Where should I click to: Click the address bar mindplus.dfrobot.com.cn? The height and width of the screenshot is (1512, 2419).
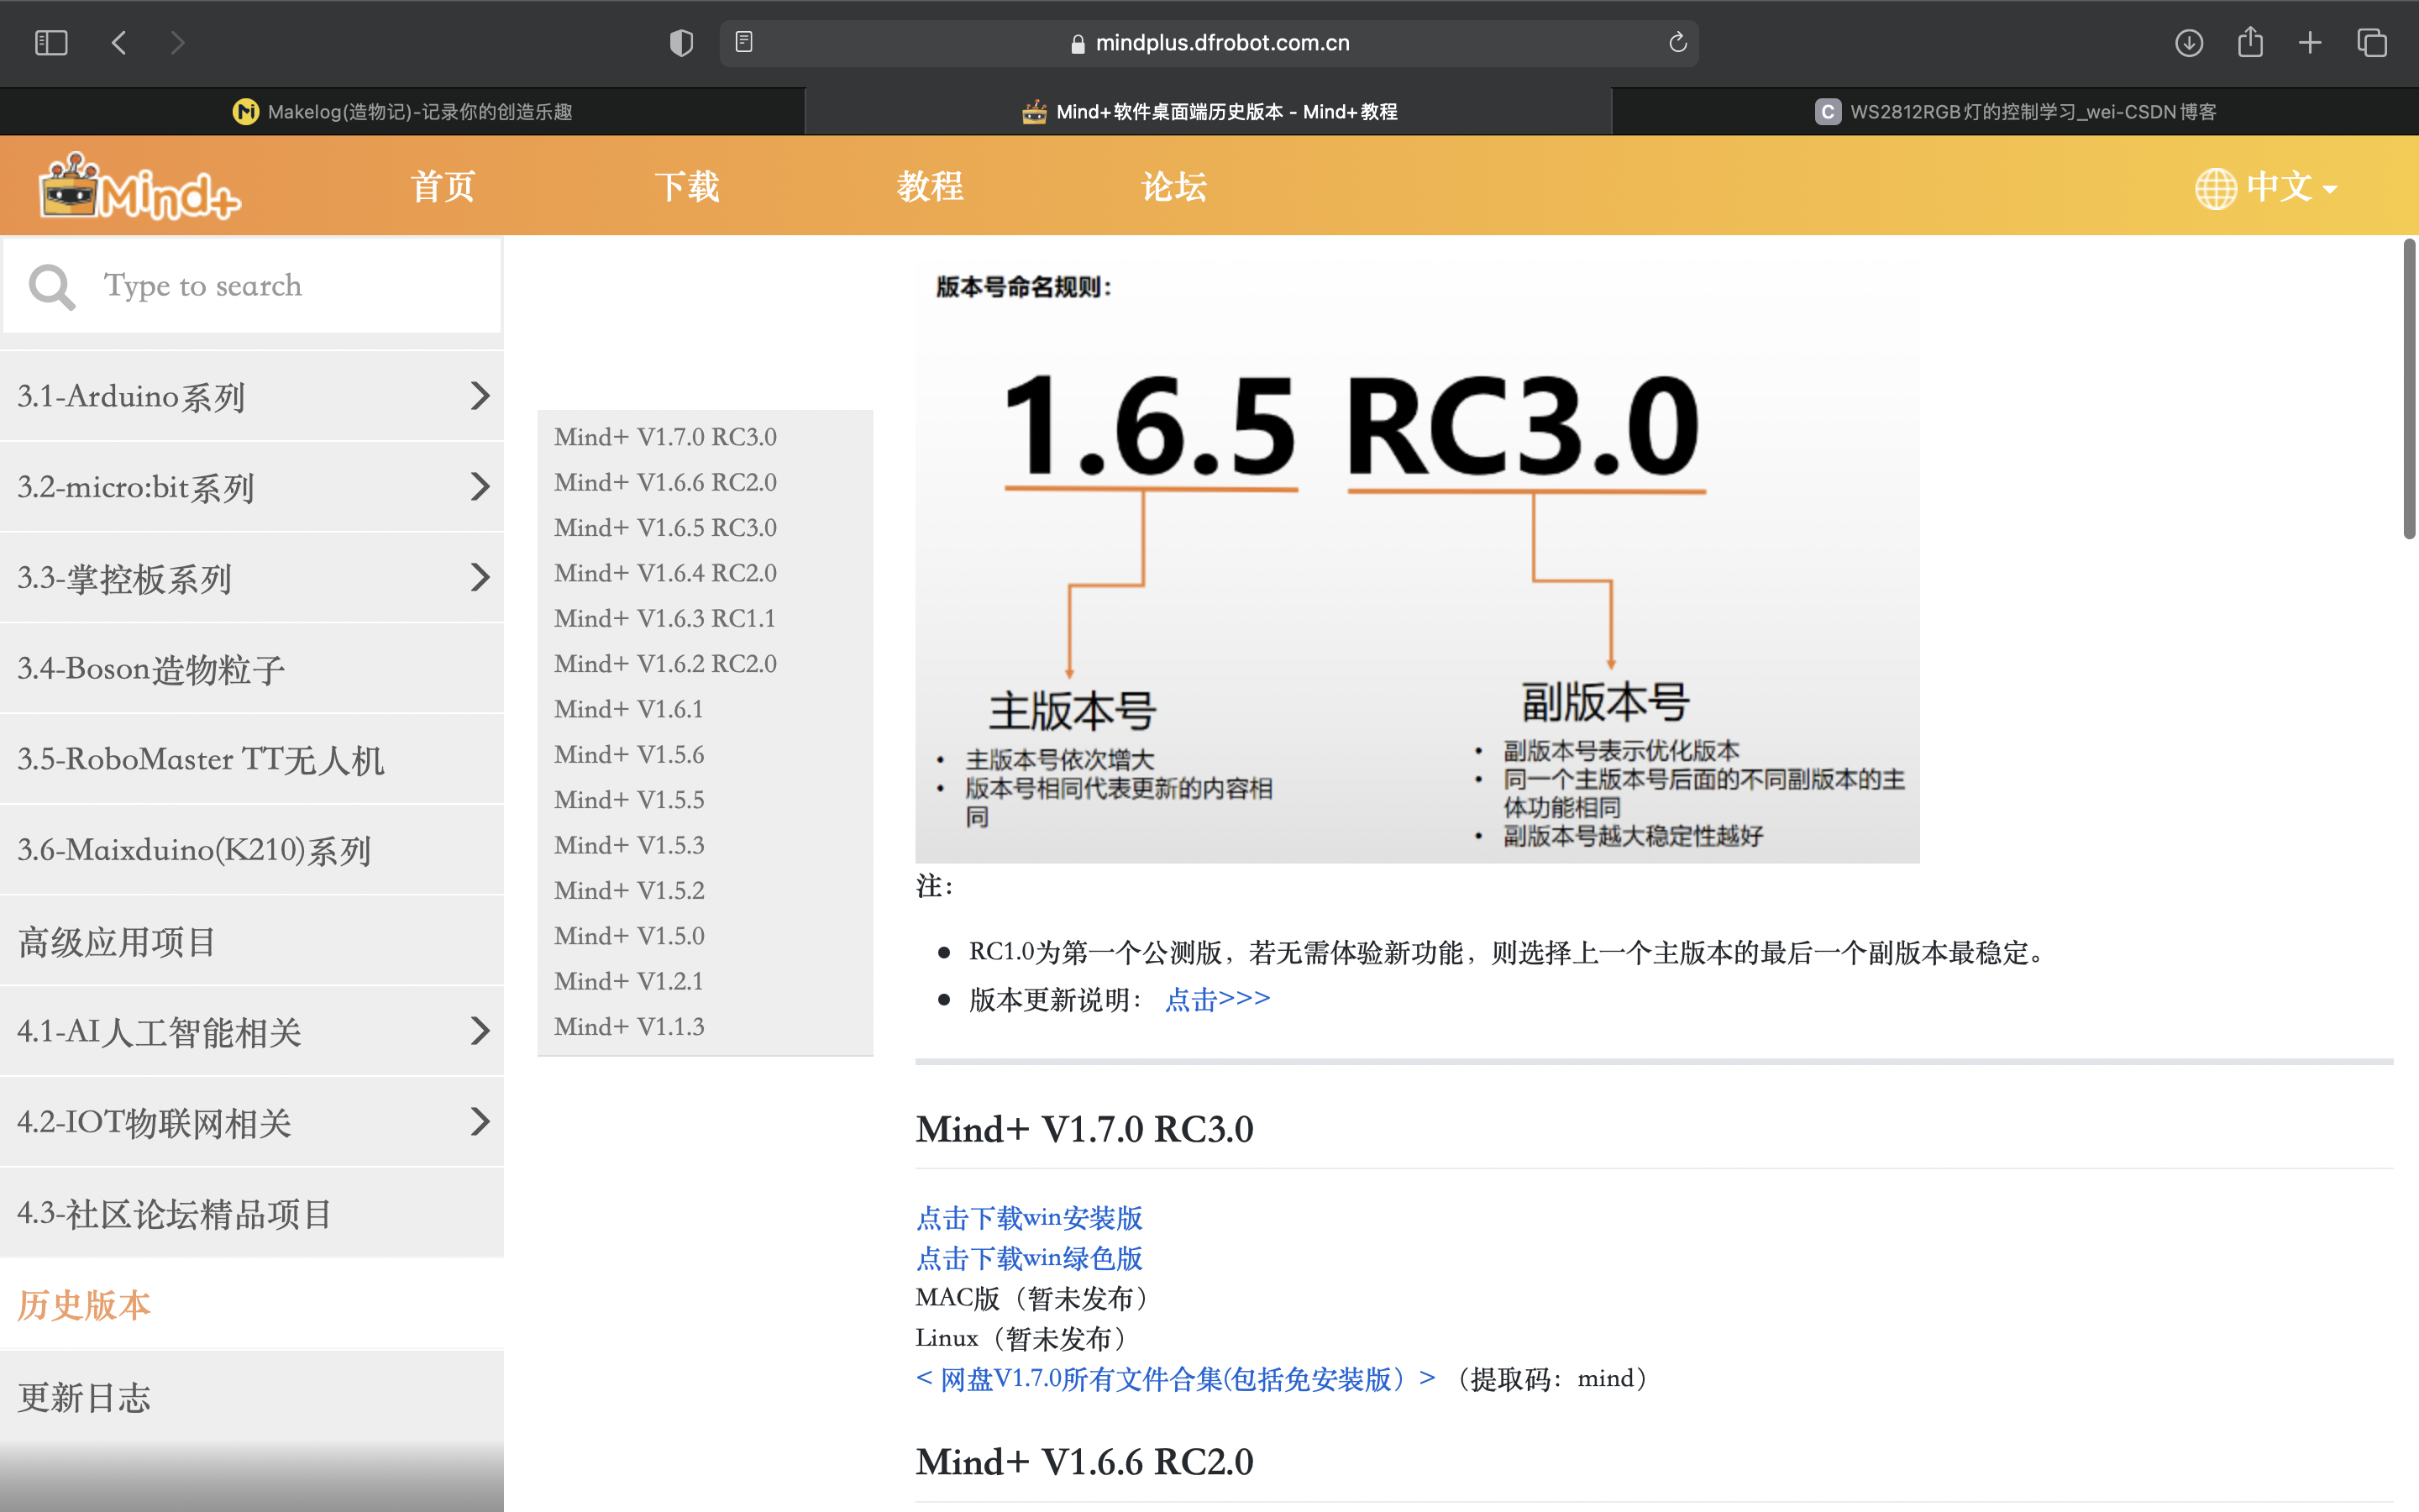[x=1209, y=43]
